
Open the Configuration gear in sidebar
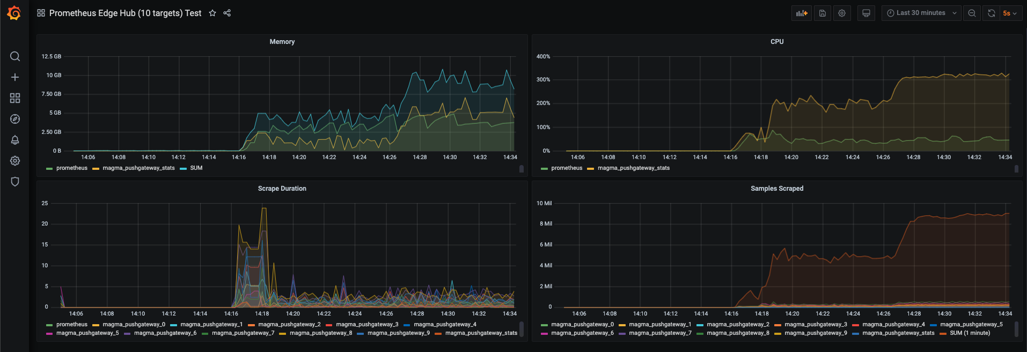tap(15, 161)
